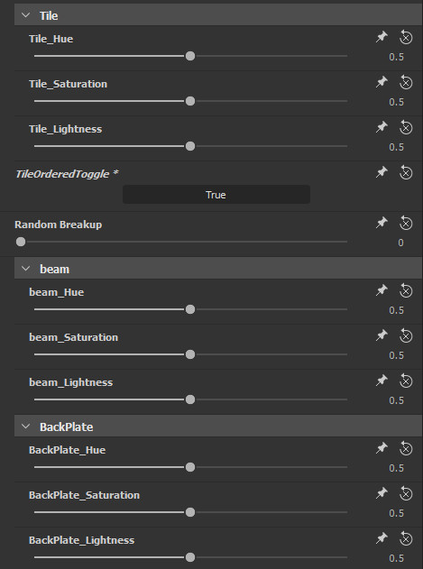Viewport: 423px width, 569px height.
Task: Click the Random Breakup slider handle
Action: point(21,242)
